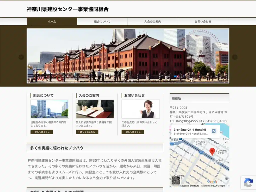This screenshot has width=256, height=192.
Task: Select the first slideshow pagination dot
Action: (x=124, y=81)
